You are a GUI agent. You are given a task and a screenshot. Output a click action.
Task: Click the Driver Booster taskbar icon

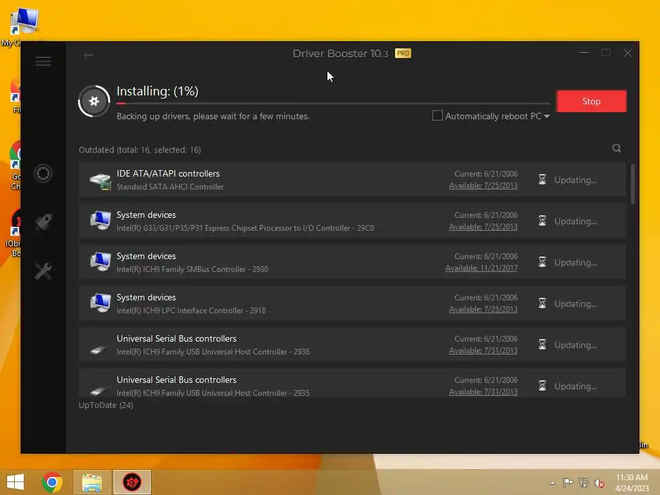click(x=131, y=482)
